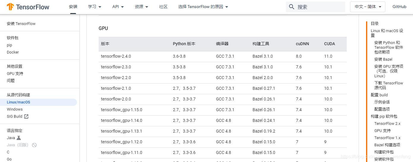Click CUDA value 11.0
The width and height of the screenshot is (413, 162).
(328, 56)
